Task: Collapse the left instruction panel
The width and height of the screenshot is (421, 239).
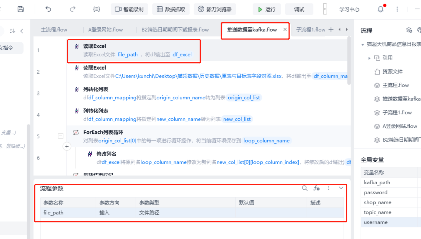Action: [x=22, y=31]
